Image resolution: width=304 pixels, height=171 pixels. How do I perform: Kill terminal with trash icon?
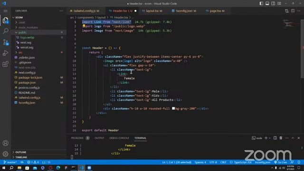[281, 138]
